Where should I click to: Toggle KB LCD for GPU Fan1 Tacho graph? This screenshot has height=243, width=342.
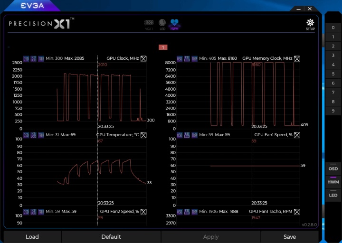click(x=187, y=212)
